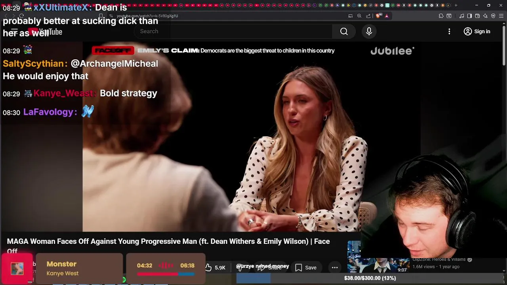Click the zoom magnifier icon in address bar
This screenshot has width=507, height=285.
359,16
